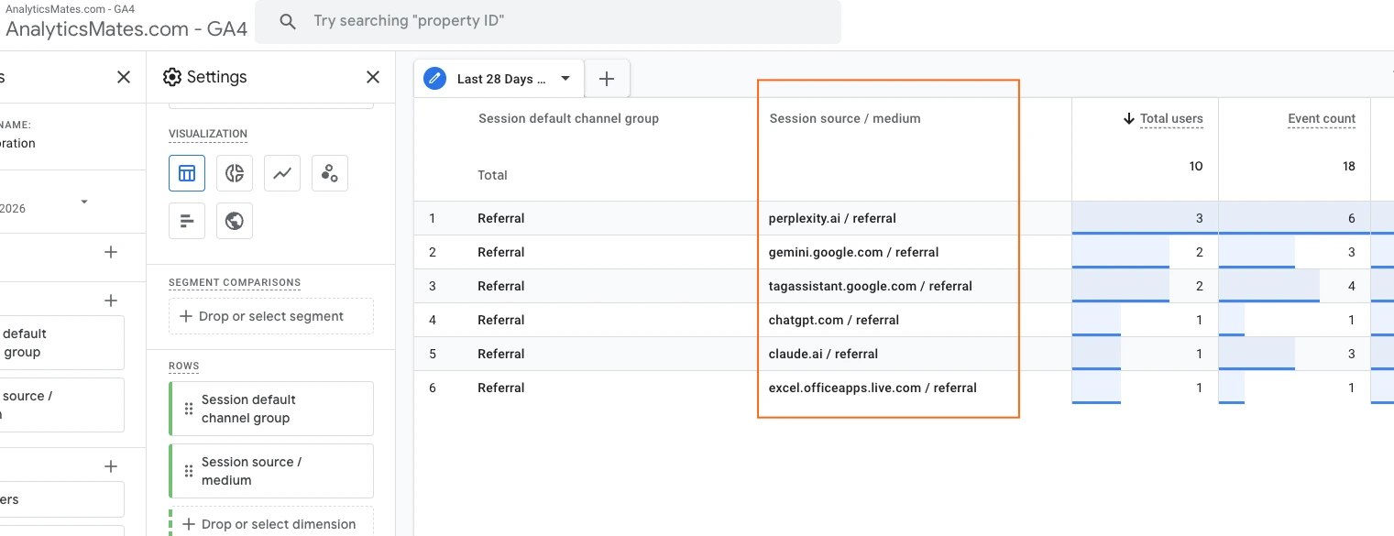Click the Settings gear icon
Image resolution: width=1394 pixels, height=536 pixels.
(172, 77)
